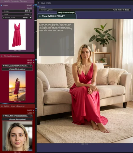This screenshot has width=133, height=153.
Task: Step restore_mask to previous value with left arrow
Action: pos(4,17)
